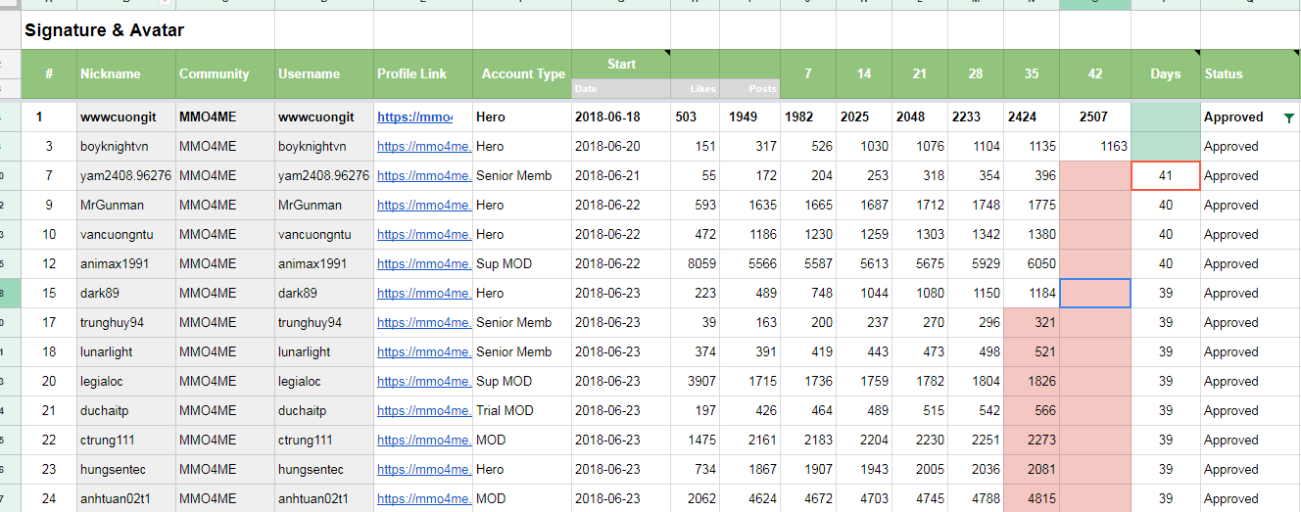Select animax1991's likes value 8059

[696, 264]
